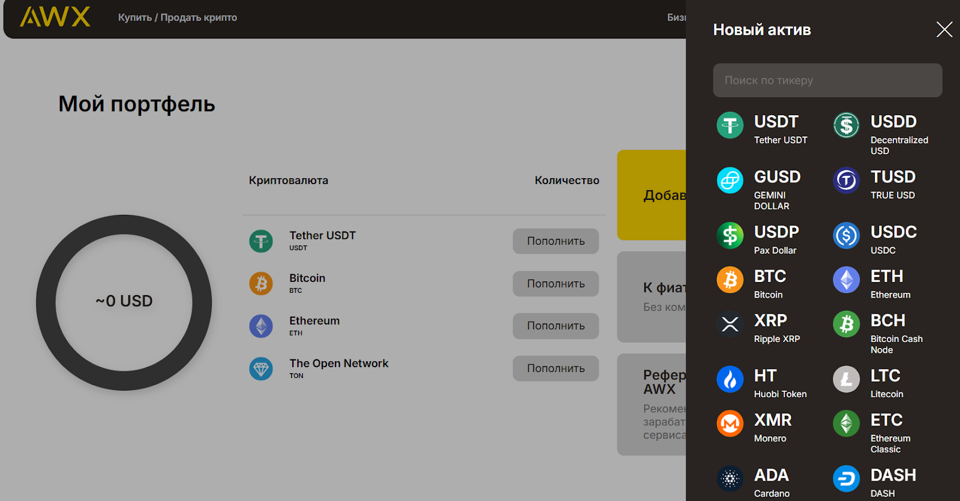This screenshot has width=960, height=501.
Task: Choose the Litecoin LTC icon
Action: [846, 379]
